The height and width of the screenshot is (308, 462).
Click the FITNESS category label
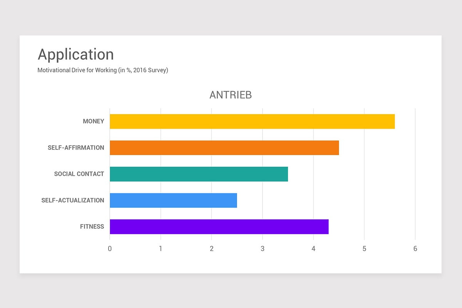coord(92,226)
